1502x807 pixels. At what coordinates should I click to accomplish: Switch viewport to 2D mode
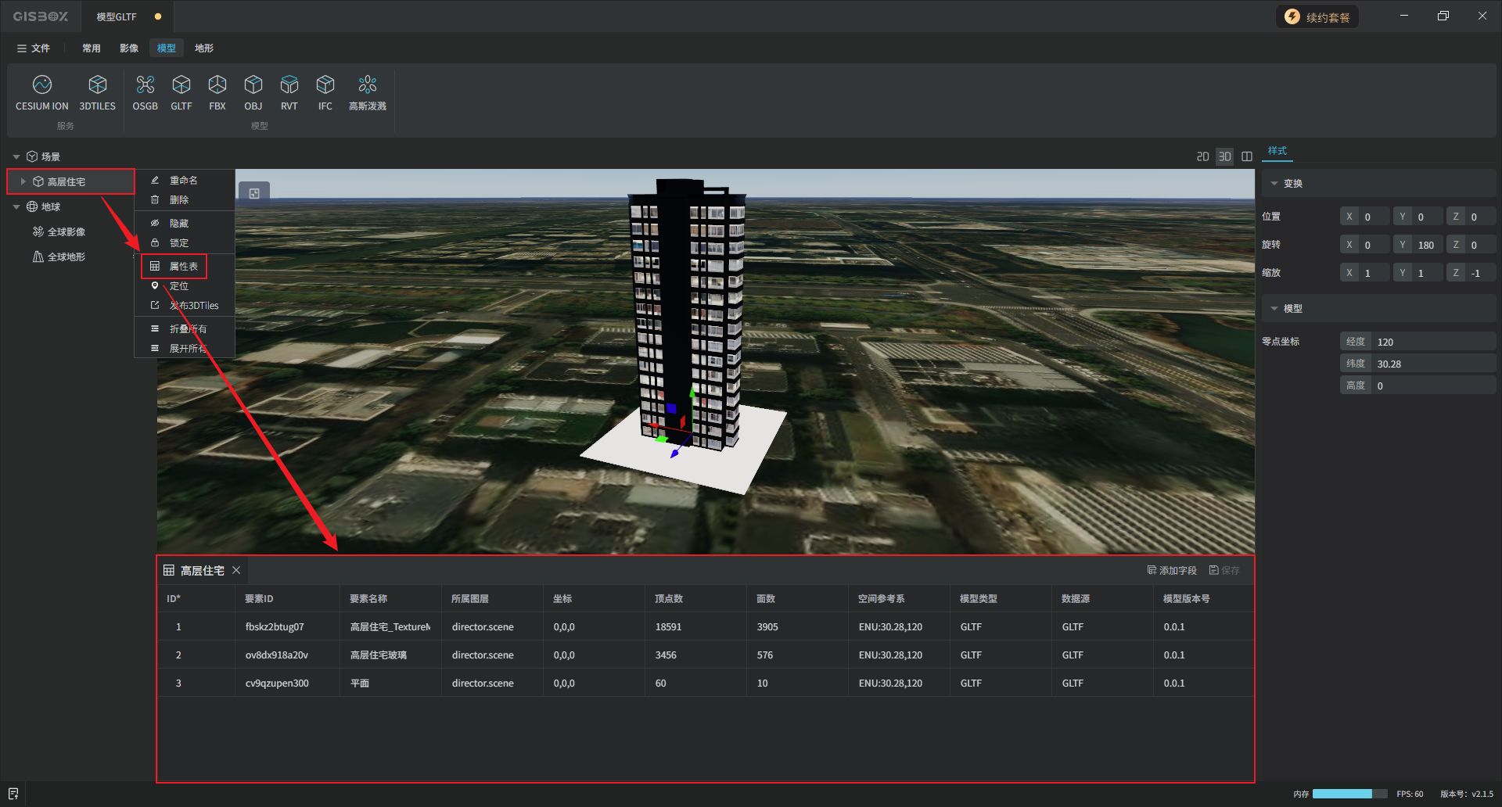click(1202, 157)
